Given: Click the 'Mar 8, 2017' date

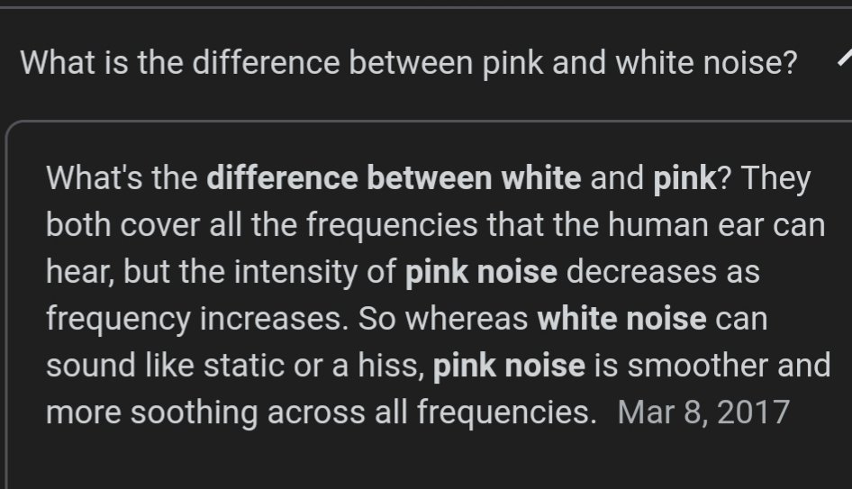Looking at the screenshot, I should coord(703,412).
